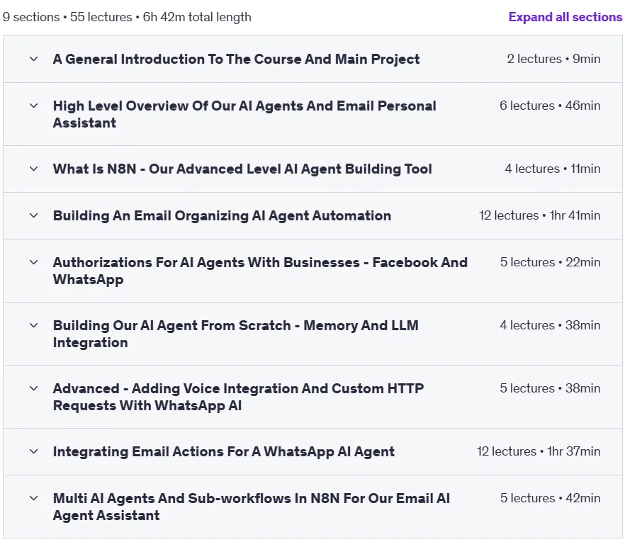Expand the Authorizations For AI Agents chevron
625x542 pixels.
click(x=34, y=262)
